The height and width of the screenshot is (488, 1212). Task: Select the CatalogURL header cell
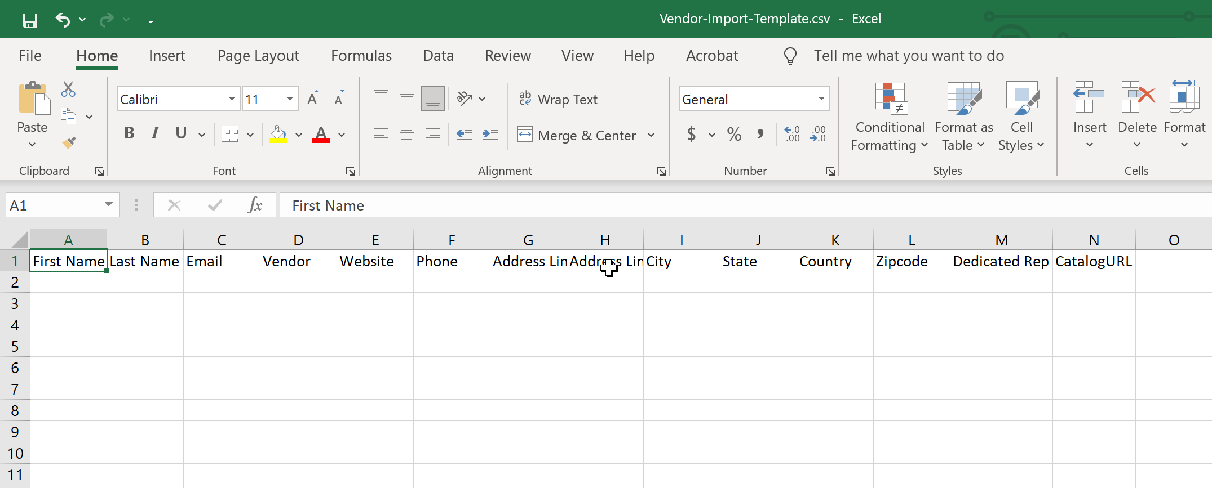(1093, 261)
